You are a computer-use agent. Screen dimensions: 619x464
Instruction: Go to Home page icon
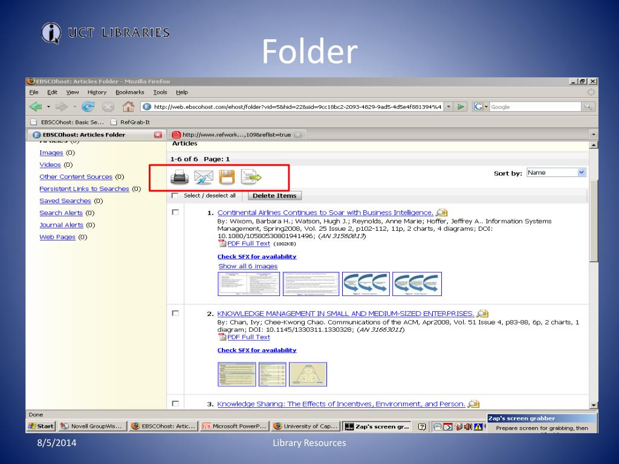[x=128, y=106]
